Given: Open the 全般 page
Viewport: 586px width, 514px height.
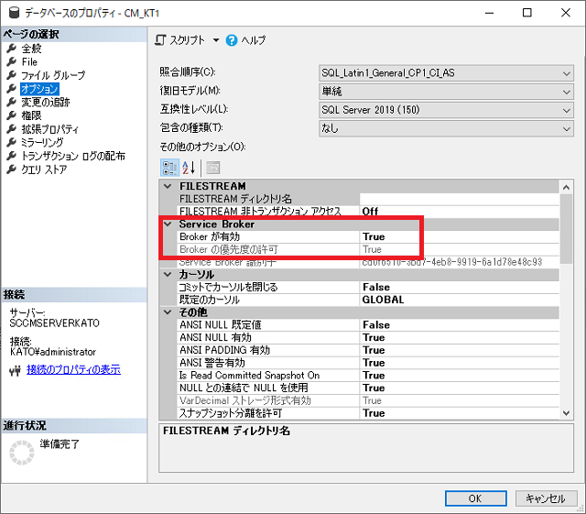Looking at the screenshot, I should 31,48.
